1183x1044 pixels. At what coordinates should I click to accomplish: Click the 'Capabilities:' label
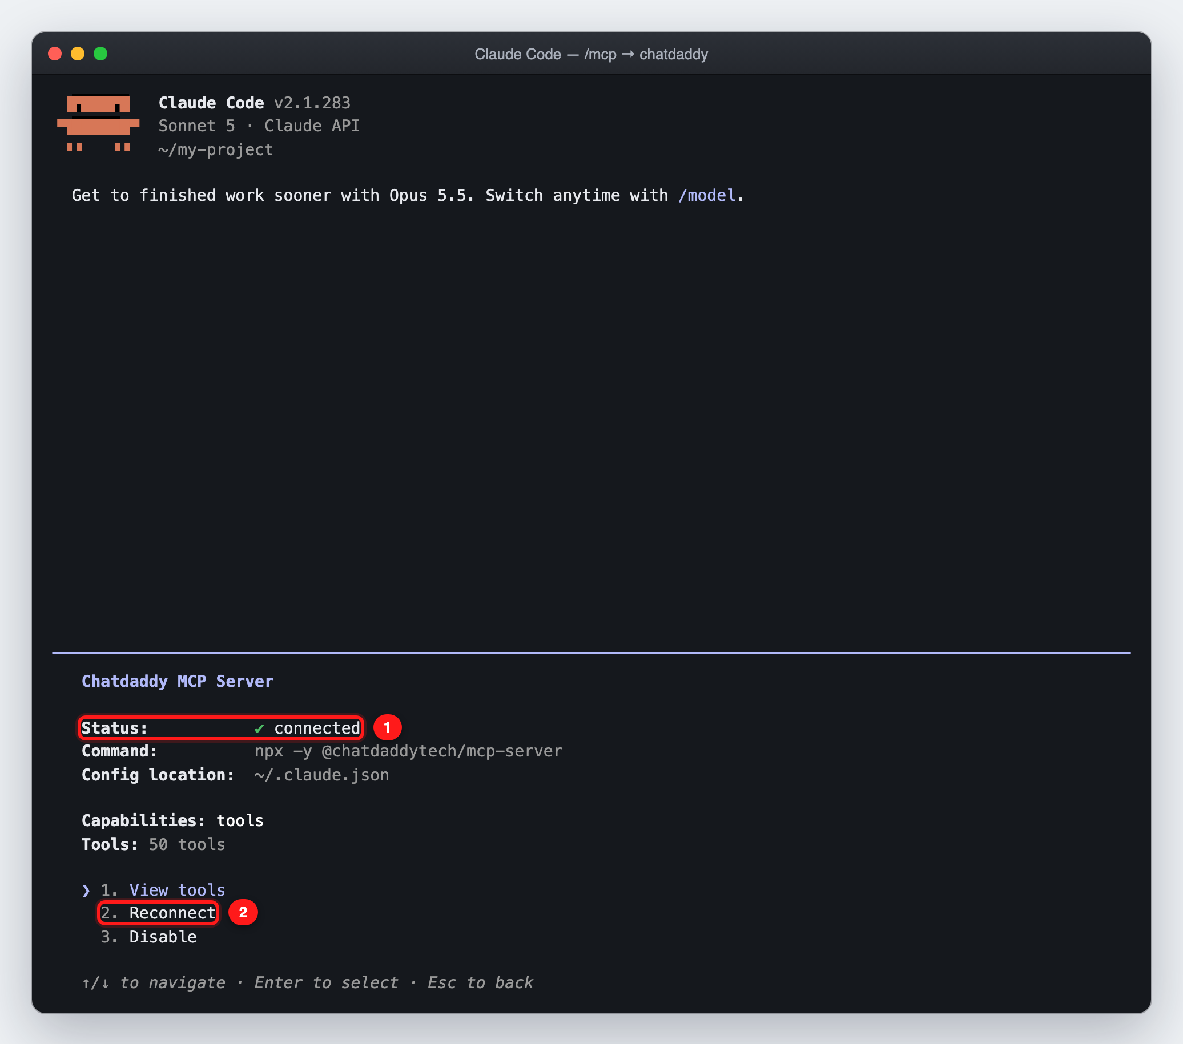coord(143,821)
